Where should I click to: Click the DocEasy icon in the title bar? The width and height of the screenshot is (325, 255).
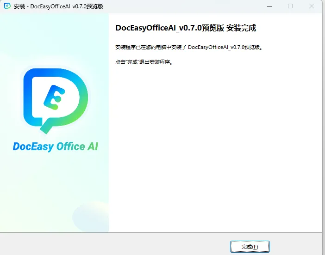(x=7, y=6)
